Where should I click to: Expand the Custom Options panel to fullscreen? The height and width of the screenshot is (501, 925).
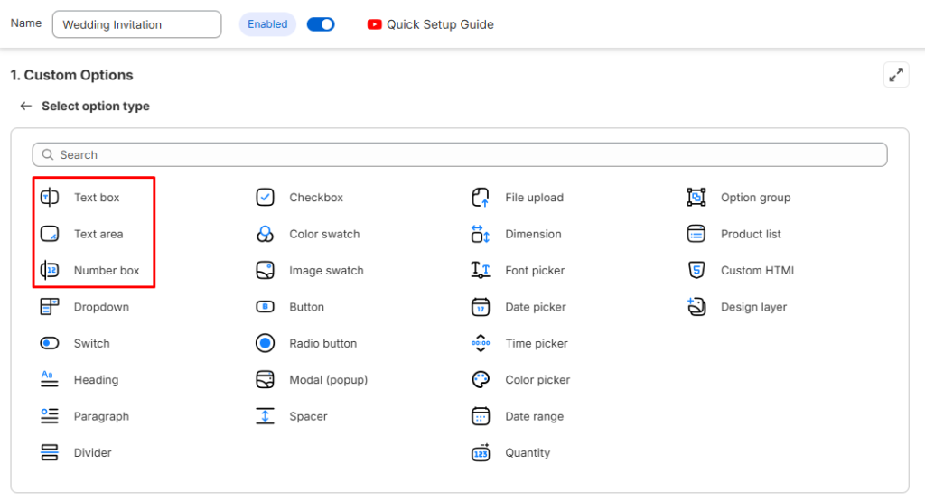coord(896,75)
